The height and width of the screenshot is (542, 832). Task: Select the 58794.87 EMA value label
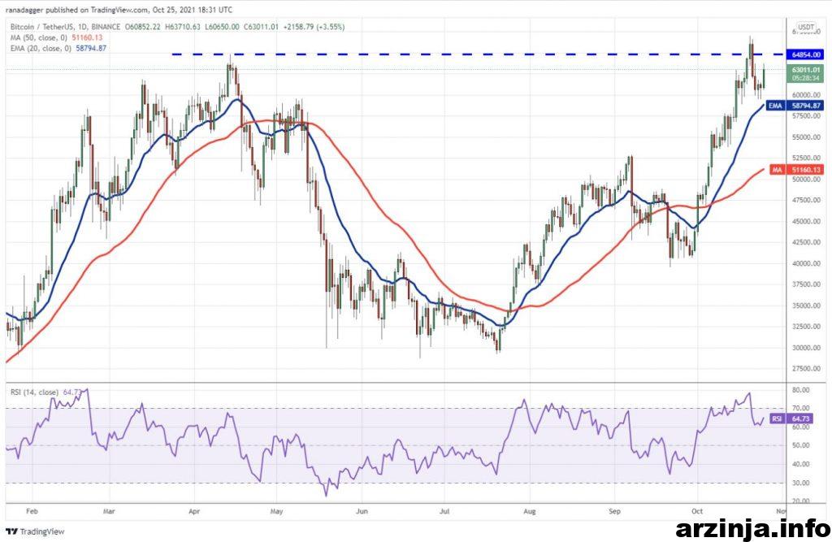[x=806, y=106]
